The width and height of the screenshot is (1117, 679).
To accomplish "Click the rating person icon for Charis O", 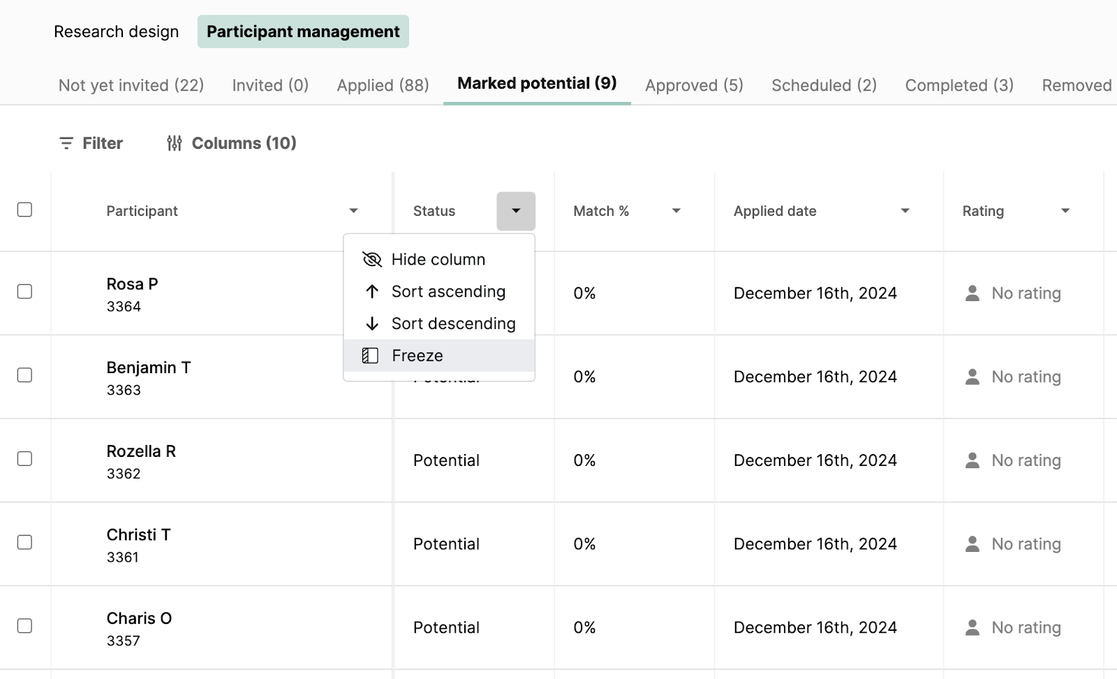I will [x=972, y=627].
